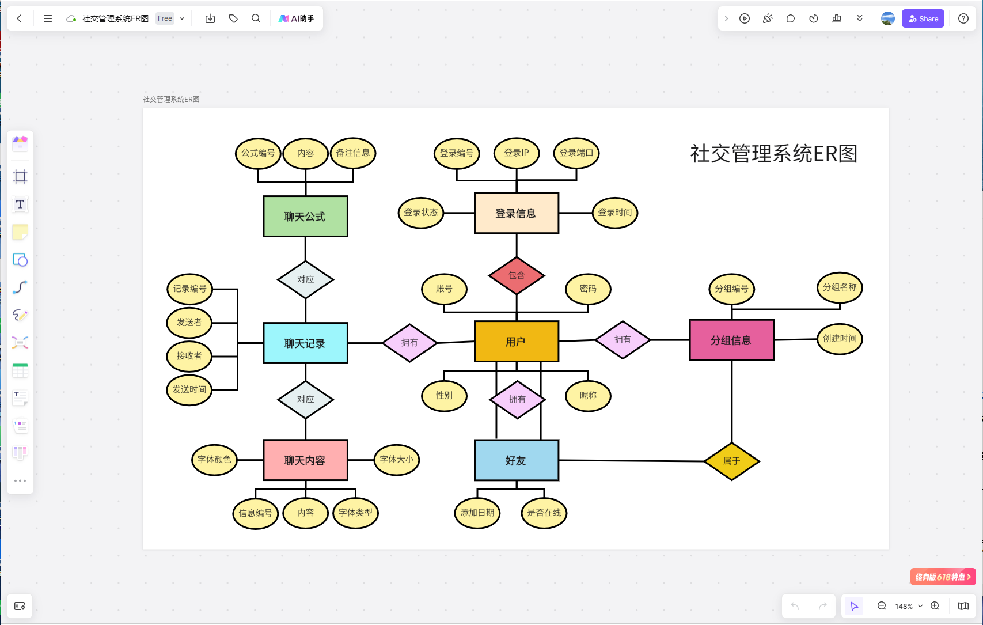Expand the collapsed top-right toolbar chevron
Image resolution: width=983 pixels, height=625 pixels.
[726, 18]
